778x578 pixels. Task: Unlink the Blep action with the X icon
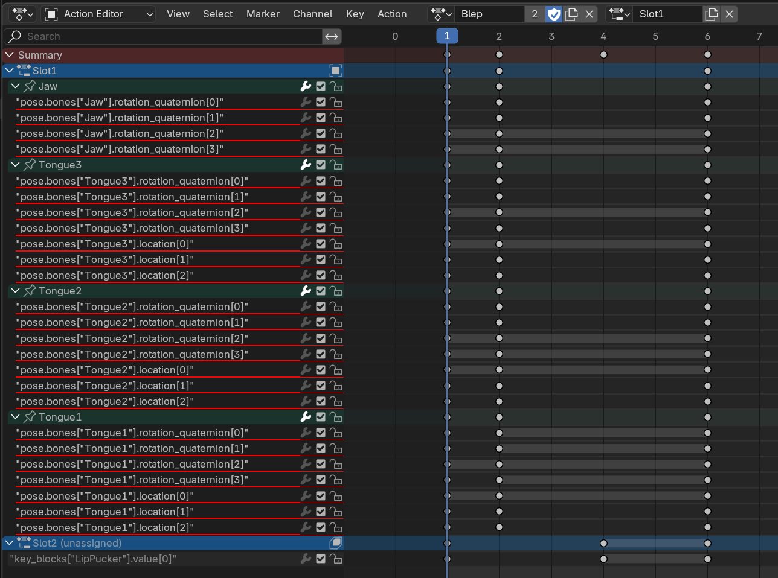590,14
